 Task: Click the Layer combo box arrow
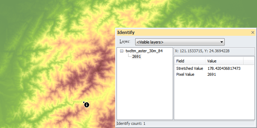(222, 42)
